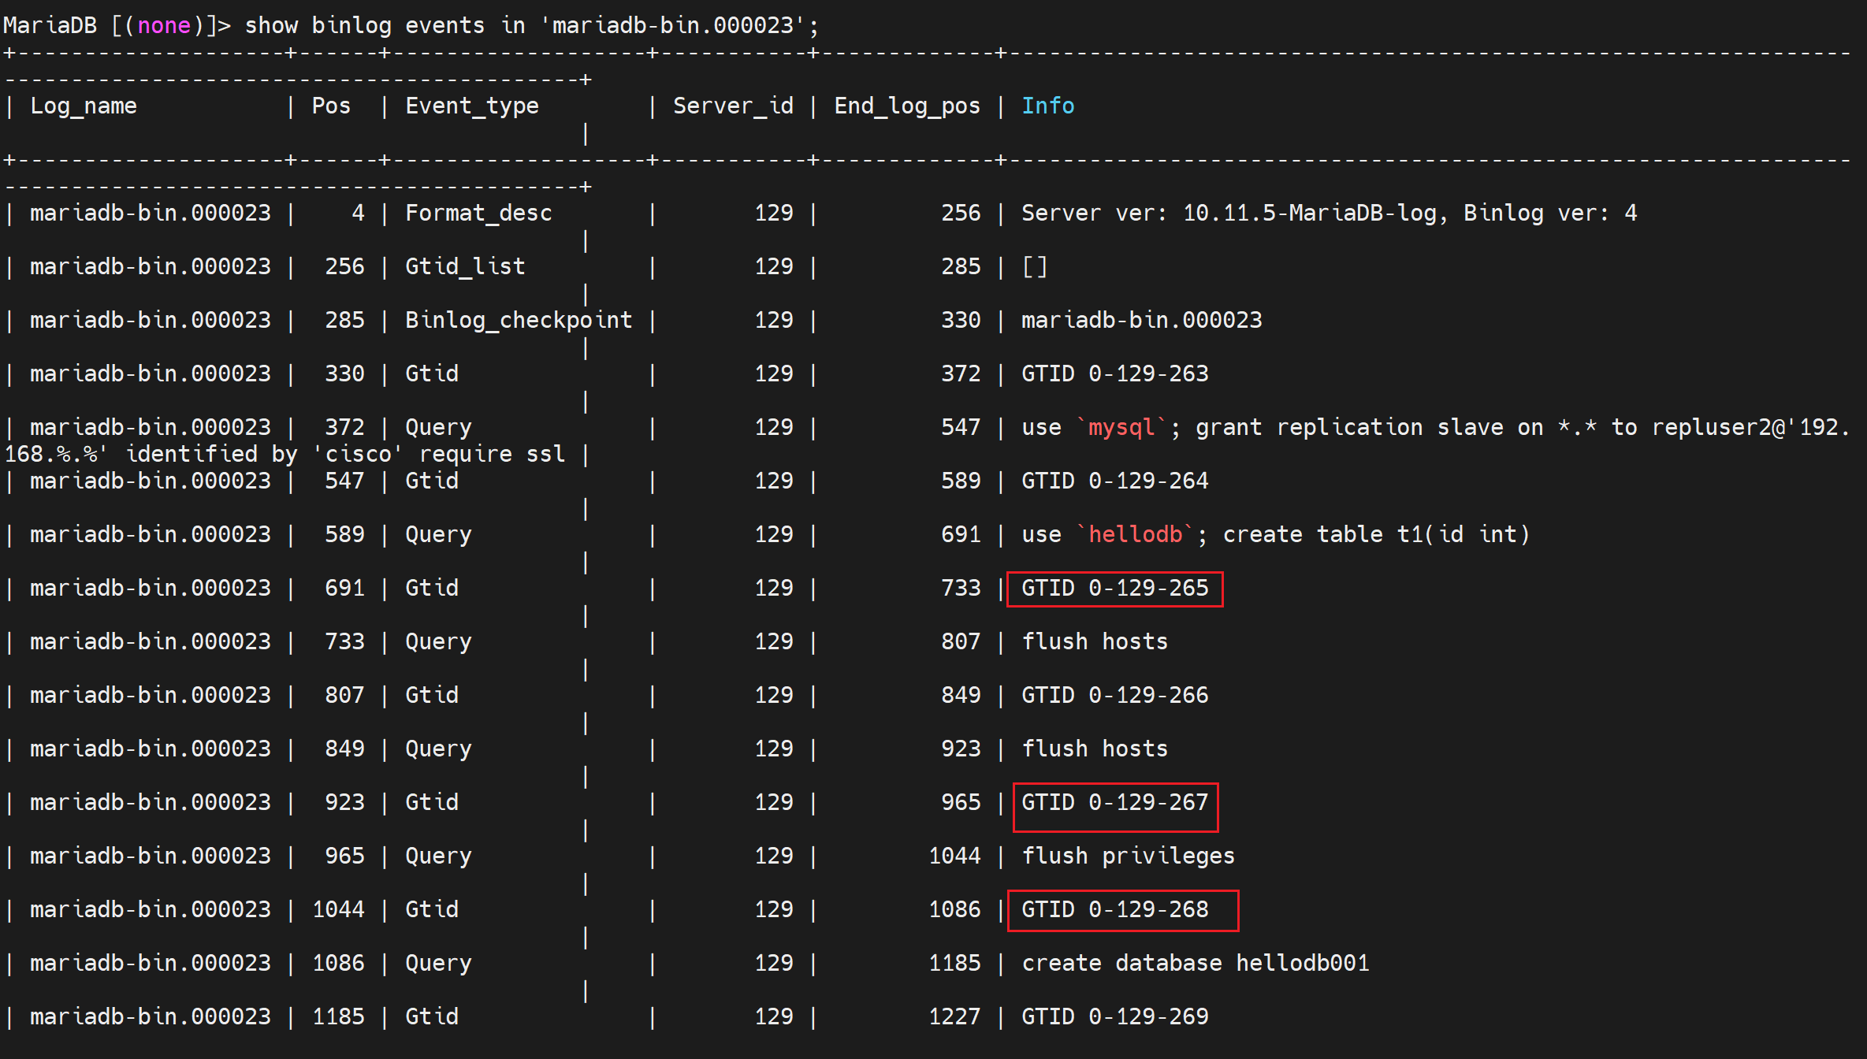This screenshot has height=1059, width=1867.
Task: Click 'flush hosts' at End_log_pos 923
Action: coord(1095,749)
